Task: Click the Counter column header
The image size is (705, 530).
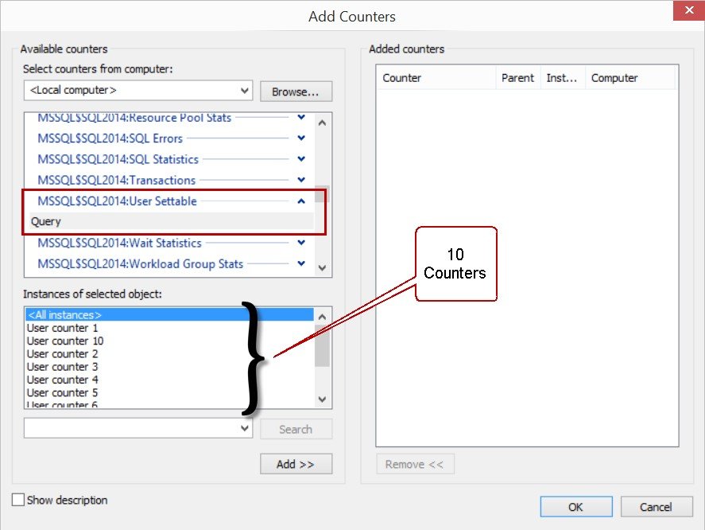Action: click(x=436, y=78)
